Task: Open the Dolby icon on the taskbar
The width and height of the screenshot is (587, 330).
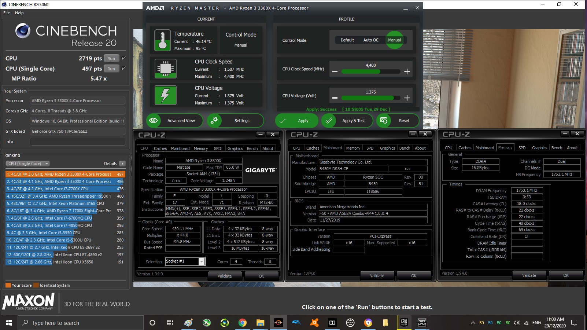Action: tap(332, 323)
